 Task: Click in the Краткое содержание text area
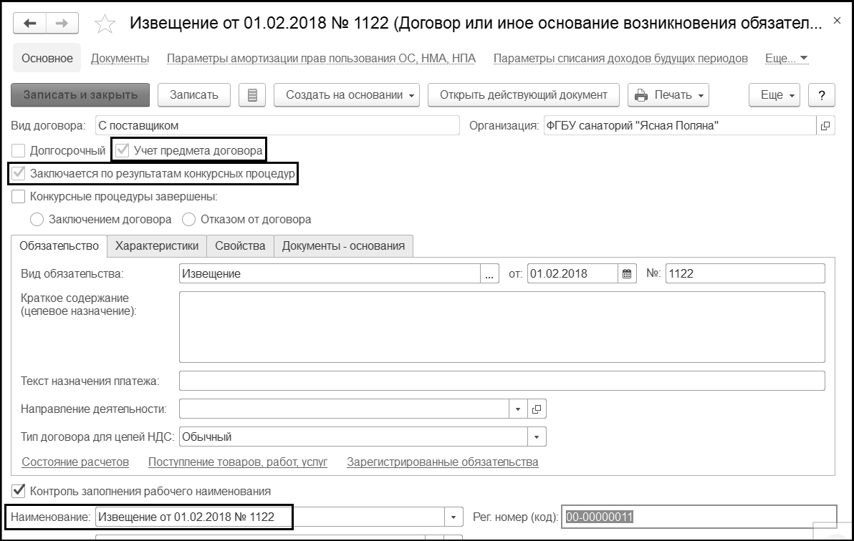pyautogui.click(x=502, y=327)
